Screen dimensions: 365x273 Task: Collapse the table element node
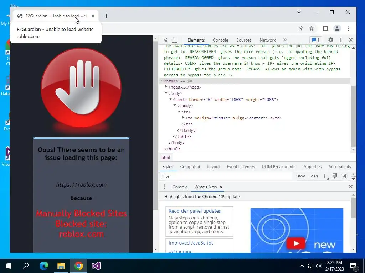170,99
